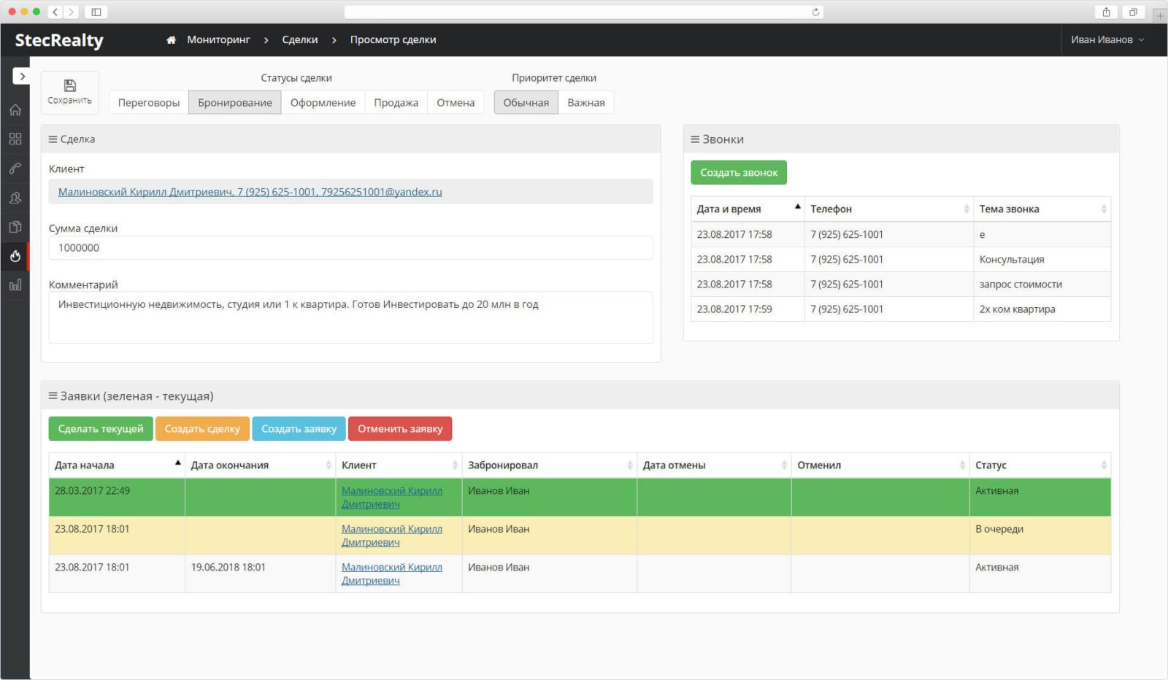Screen dimensions: 1168x680
Task: Open the phone calls icon in sidebar
Action: pyautogui.click(x=15, y=169)
